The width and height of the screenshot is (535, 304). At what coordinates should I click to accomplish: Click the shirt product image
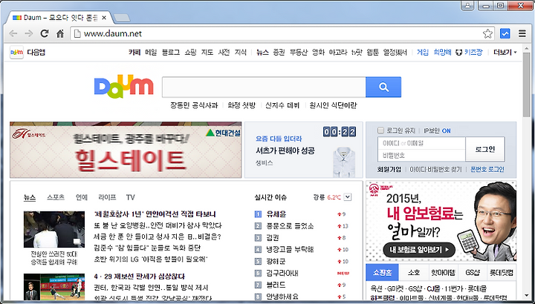[x=344, y=162]
